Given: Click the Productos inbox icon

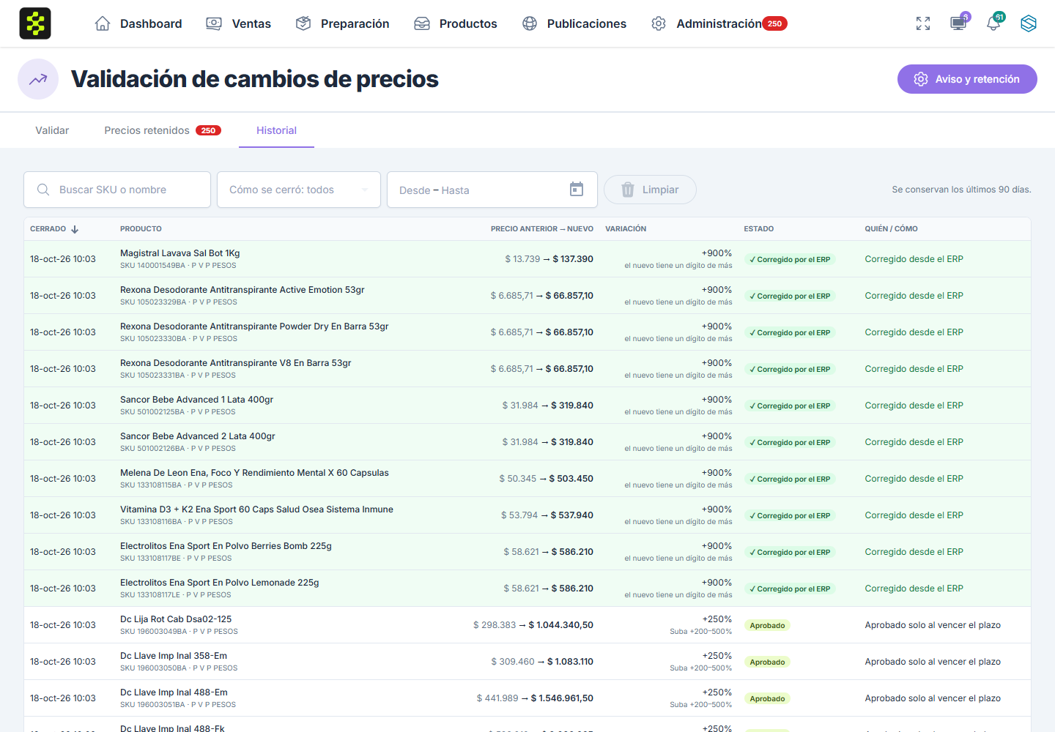Looking at the screenshot, I should point(422,23).
